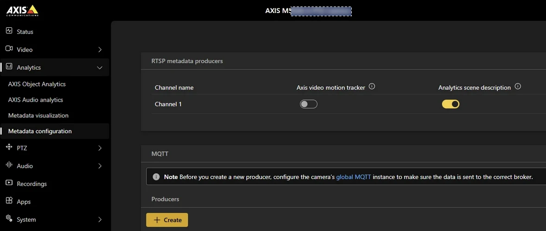This screenshot has width=546, height=231.
Task: Click the RTSP metadata producers heading
Action: point(187,61)
